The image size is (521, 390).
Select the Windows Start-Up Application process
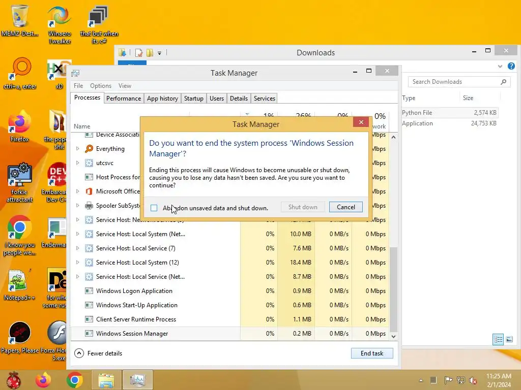point(229,305)
